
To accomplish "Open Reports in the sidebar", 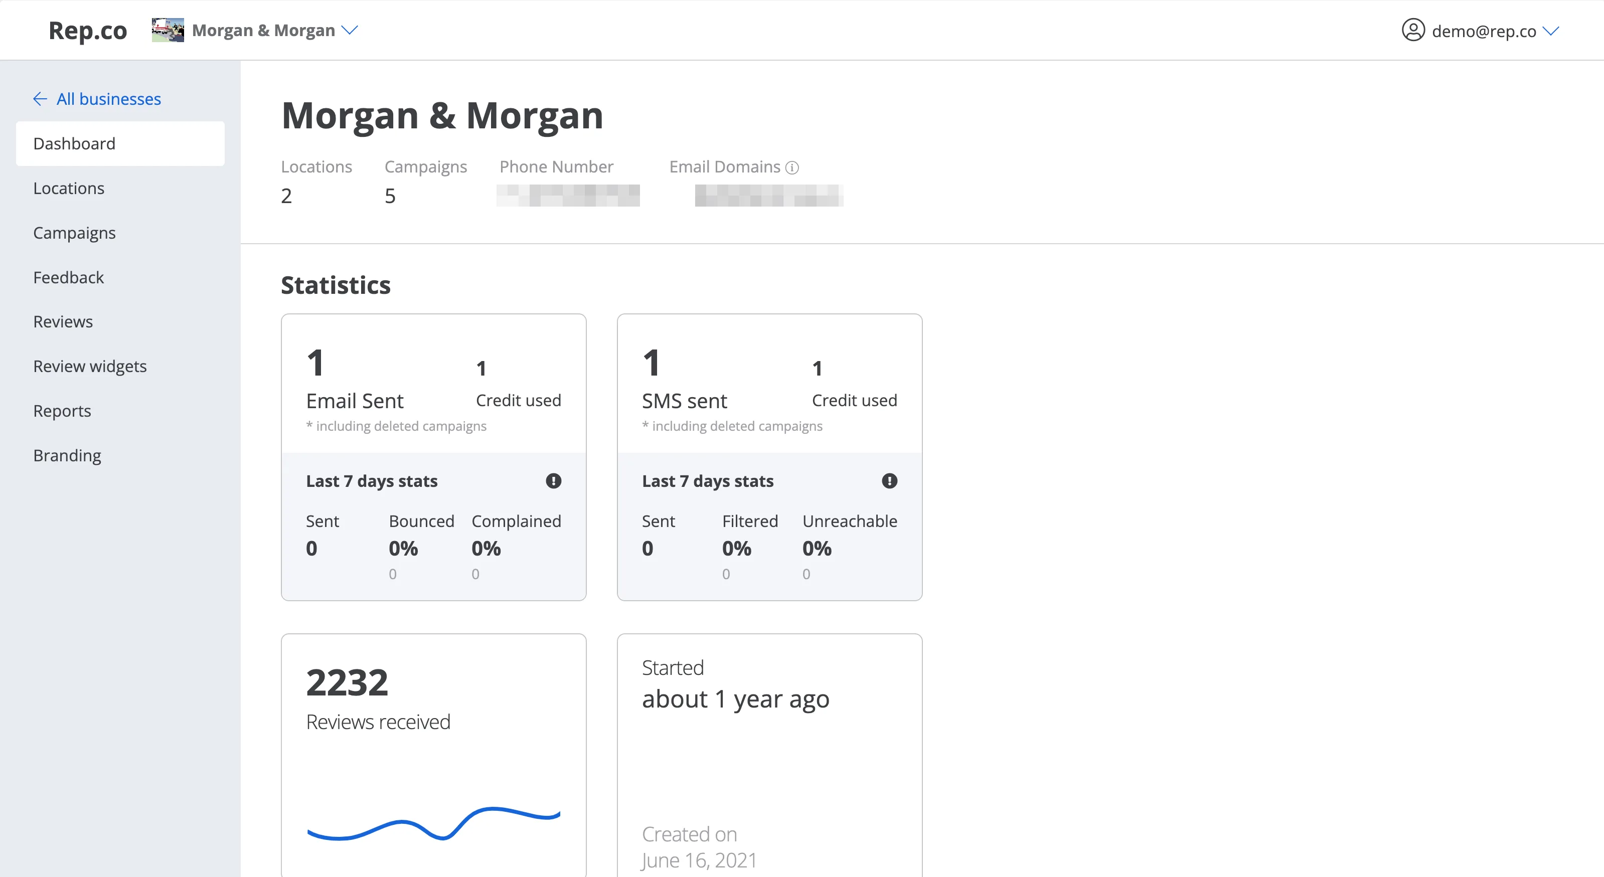I will point(120,411).
